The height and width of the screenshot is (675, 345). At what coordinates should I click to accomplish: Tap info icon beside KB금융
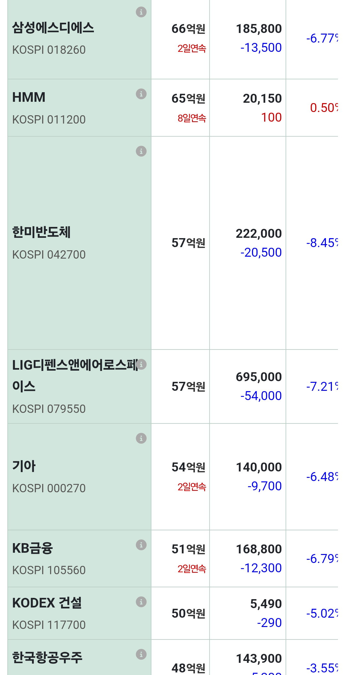(141, 544)
